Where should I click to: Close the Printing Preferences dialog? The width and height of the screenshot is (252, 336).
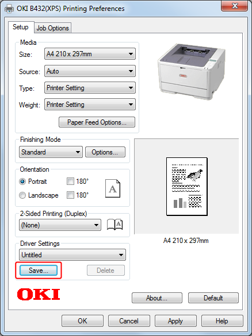[235, 6]
